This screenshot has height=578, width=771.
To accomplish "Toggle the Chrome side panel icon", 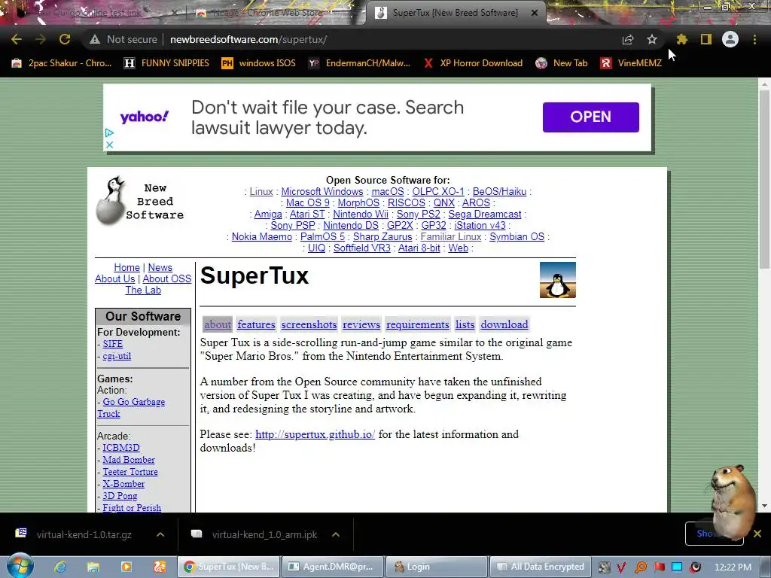I will pos(706,39).
